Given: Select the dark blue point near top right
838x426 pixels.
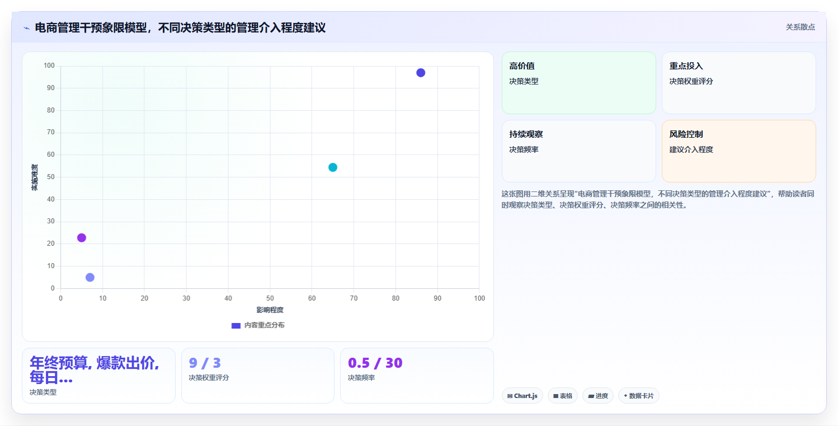Looking at the screenshot, I should tap(421, 73).
